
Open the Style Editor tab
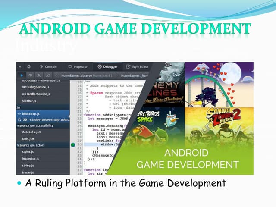tap(137, 67)
